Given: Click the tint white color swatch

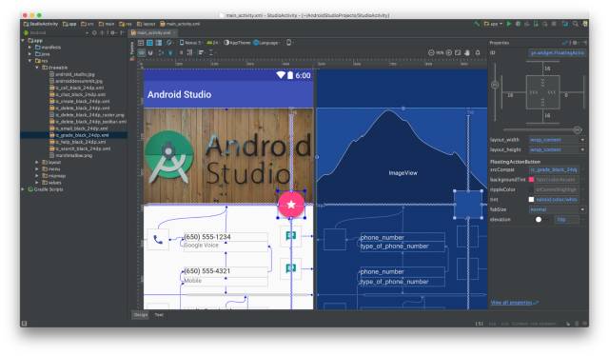Looking at the screenshot, I should point(531,199).
